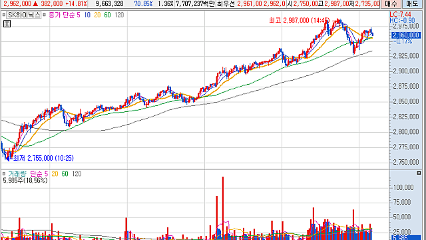Click the 5,985주(18.56%) volume readout
426x240 pixels.
(25, 181)
